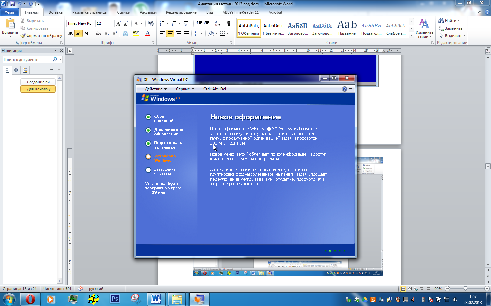
Task: Open Change Case (Aa) dropdown
Action: 138,23
